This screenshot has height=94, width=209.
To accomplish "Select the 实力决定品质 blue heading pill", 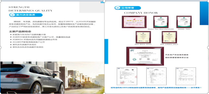I will (26, 15).
